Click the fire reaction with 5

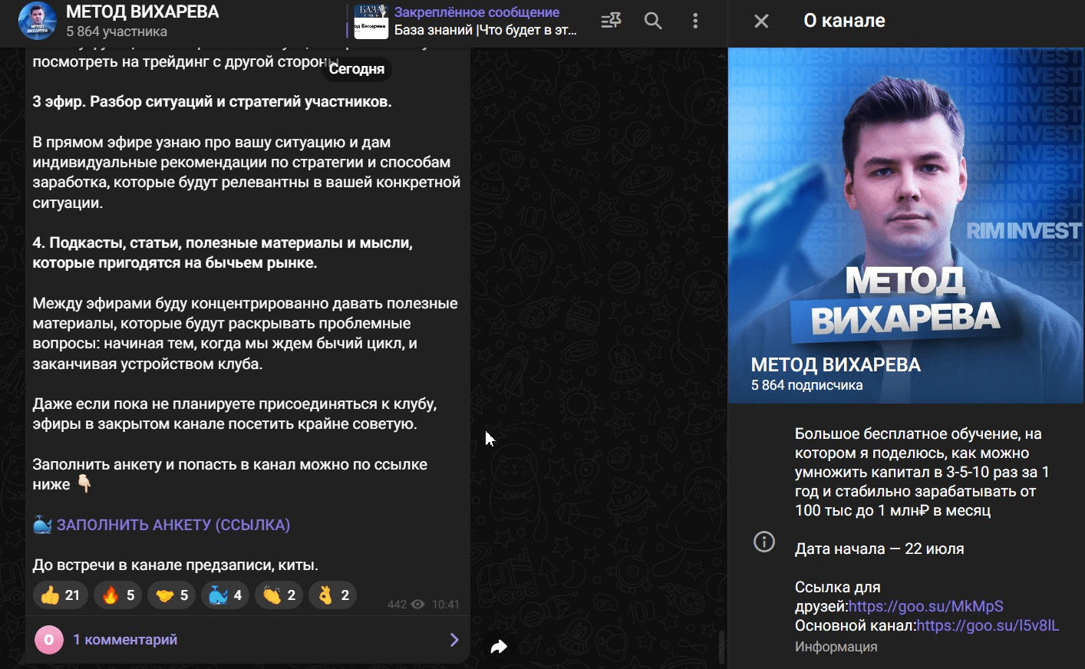118,595
